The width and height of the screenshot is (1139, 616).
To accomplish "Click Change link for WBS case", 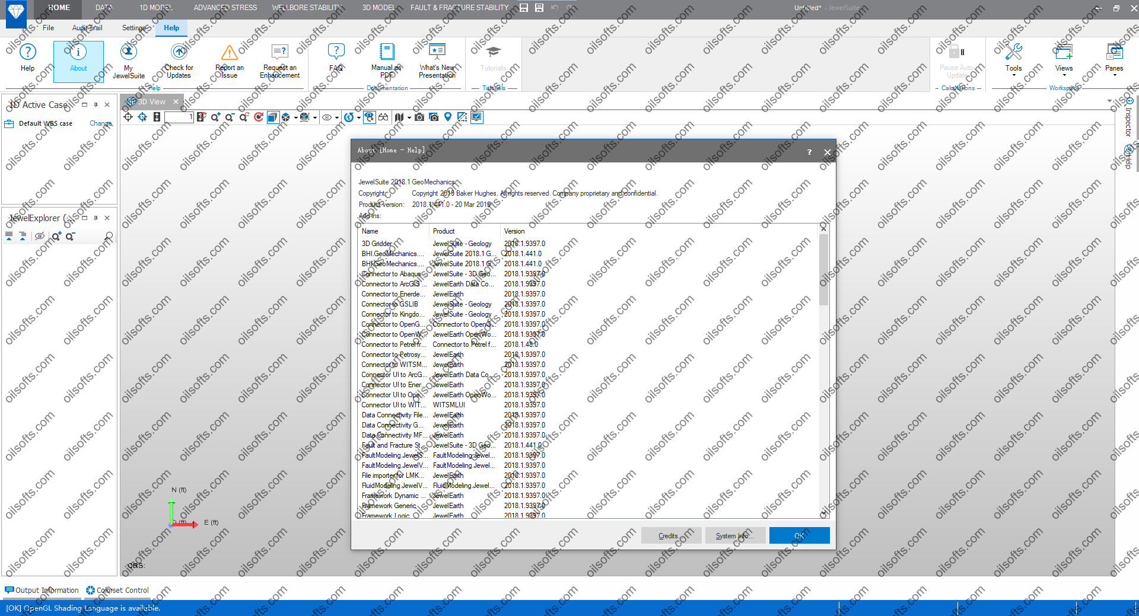I will coord(100,123).
